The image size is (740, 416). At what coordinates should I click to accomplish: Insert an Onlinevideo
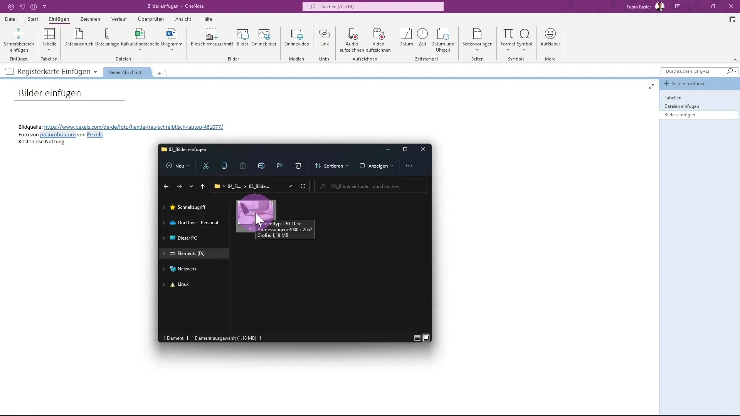pyautogui.click(x=297, y=37)
